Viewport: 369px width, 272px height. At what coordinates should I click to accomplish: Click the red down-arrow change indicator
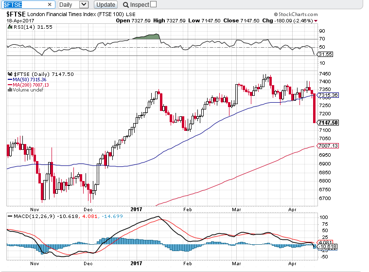(316, 21)
